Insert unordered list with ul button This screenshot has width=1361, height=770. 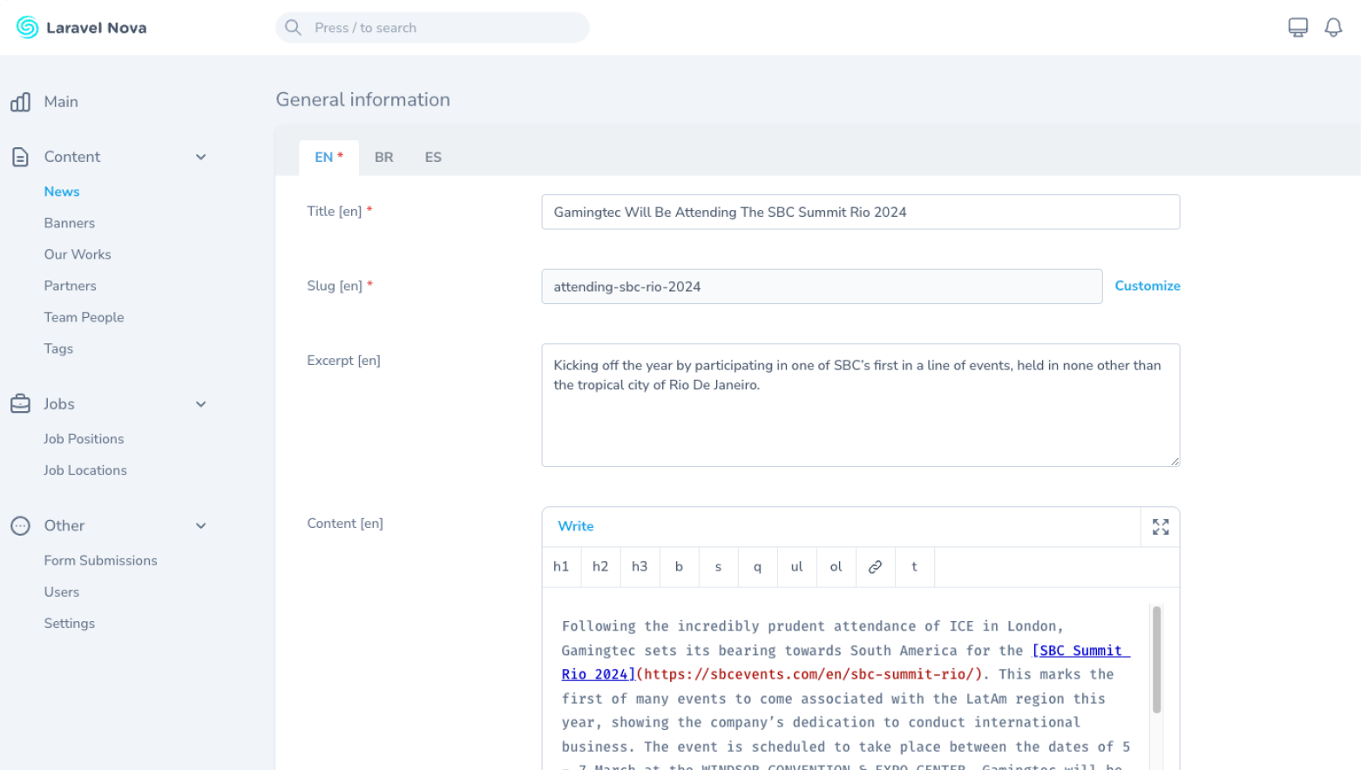796,567
